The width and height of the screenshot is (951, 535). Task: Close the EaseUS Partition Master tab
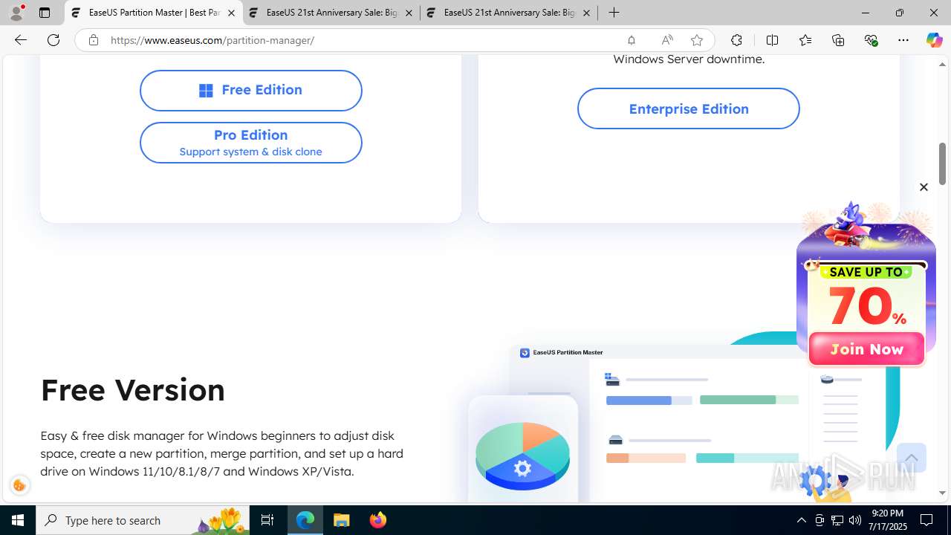[x=231, y=13]
